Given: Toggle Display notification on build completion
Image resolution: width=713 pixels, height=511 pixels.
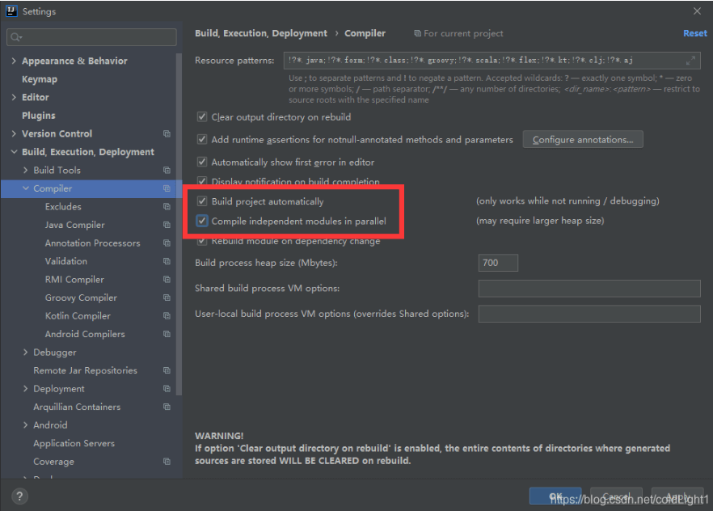Looking at the screenshot, I should coord(202,180).
